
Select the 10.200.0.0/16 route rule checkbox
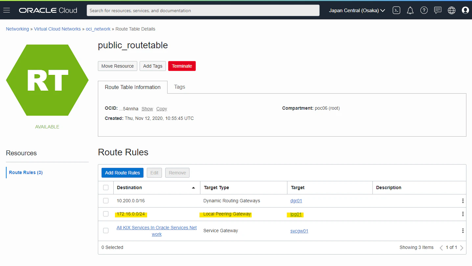(106, 201)
